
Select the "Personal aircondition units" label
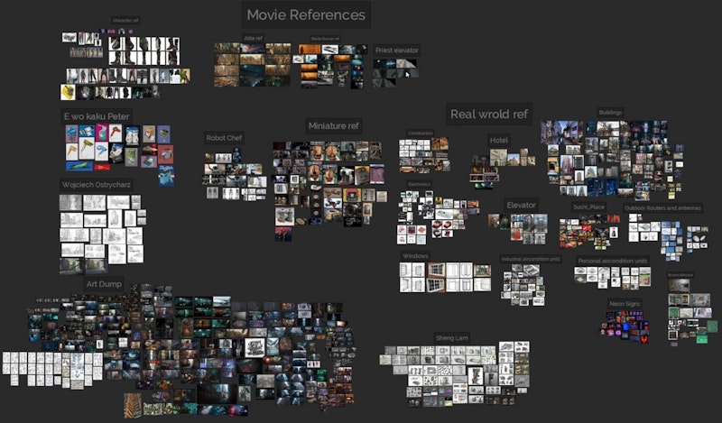[613, 261]
